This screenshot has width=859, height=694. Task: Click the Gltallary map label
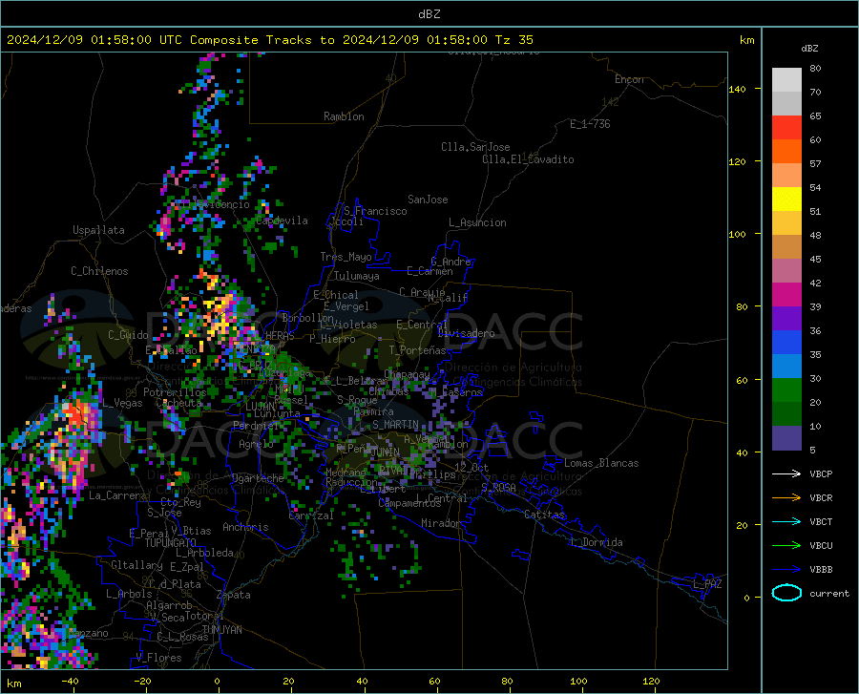point(136,565)
